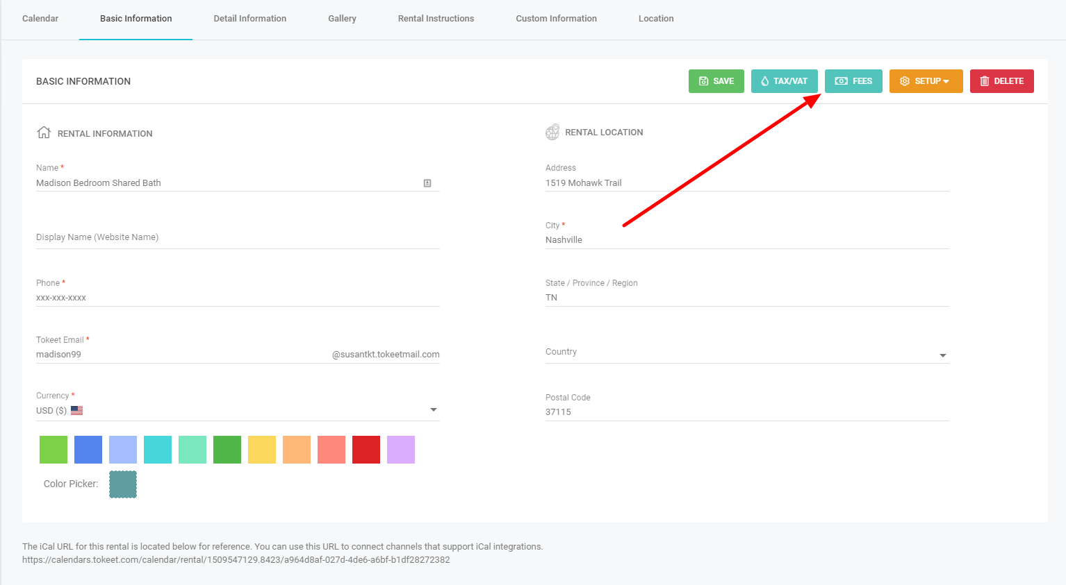Pick the lavender purple color swatch
1066x585 pixels.
pos(401,450)
